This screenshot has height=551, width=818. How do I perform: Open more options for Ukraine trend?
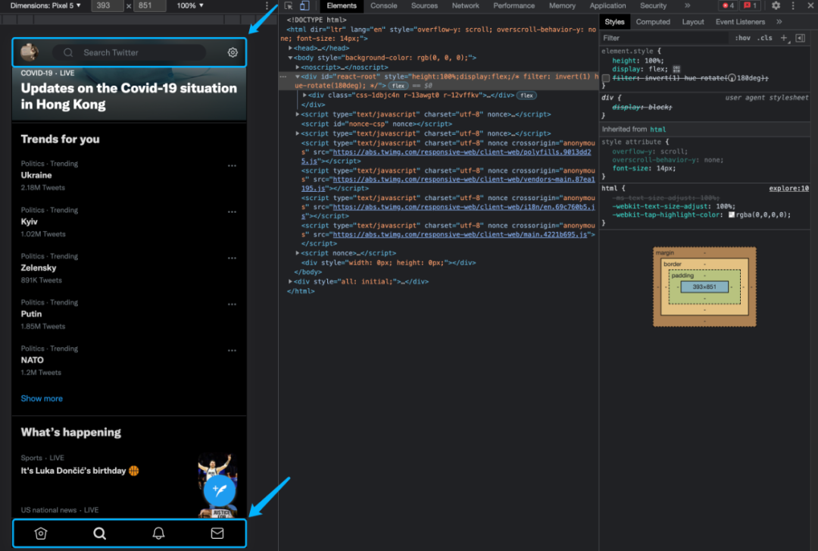233,165
